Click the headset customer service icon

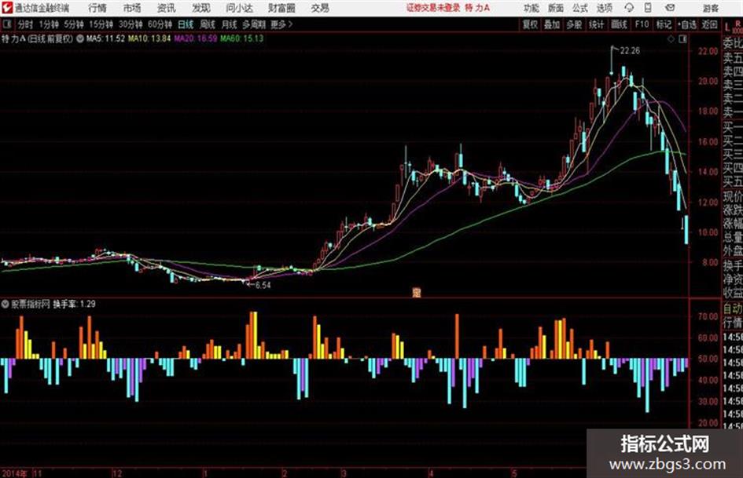(629, 8)
